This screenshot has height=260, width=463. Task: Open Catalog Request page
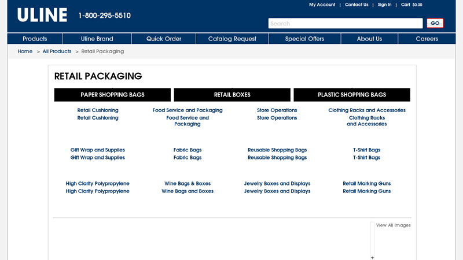[232, 39]
